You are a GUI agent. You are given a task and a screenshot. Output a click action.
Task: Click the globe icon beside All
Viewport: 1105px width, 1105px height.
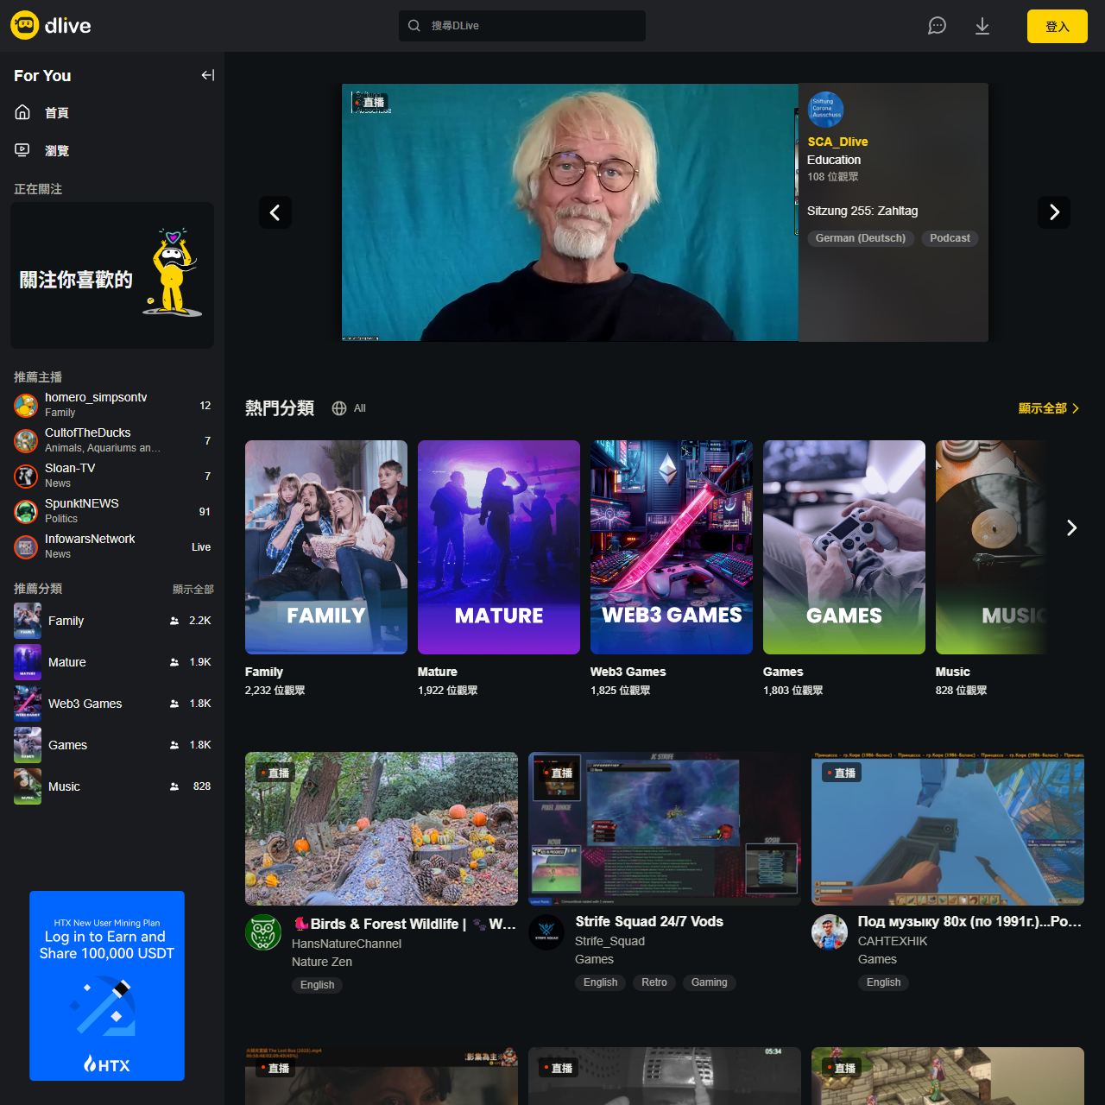coord(338,408)
